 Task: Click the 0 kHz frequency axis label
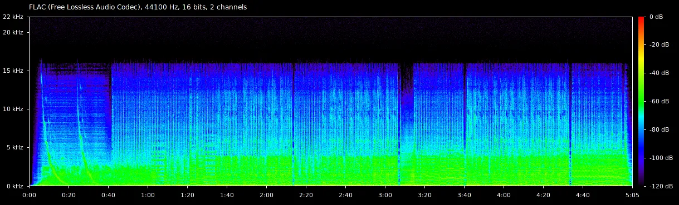[x=14, y=186]
